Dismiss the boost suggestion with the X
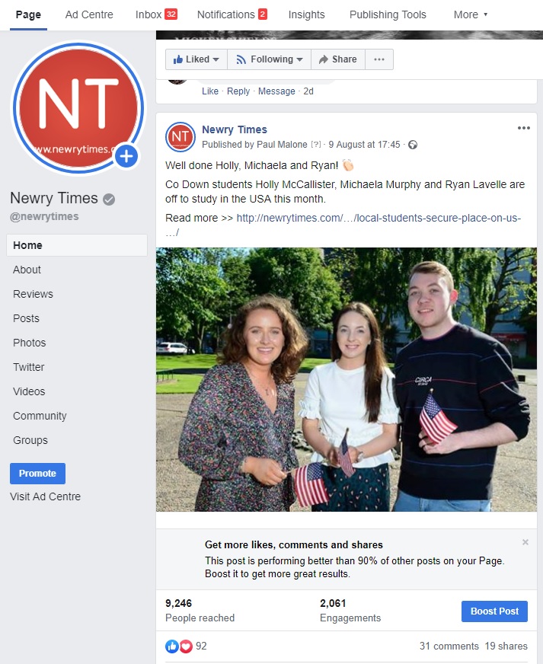Viewport: 543px width, 664px height. pyautogui.click(x=525, y=542)
